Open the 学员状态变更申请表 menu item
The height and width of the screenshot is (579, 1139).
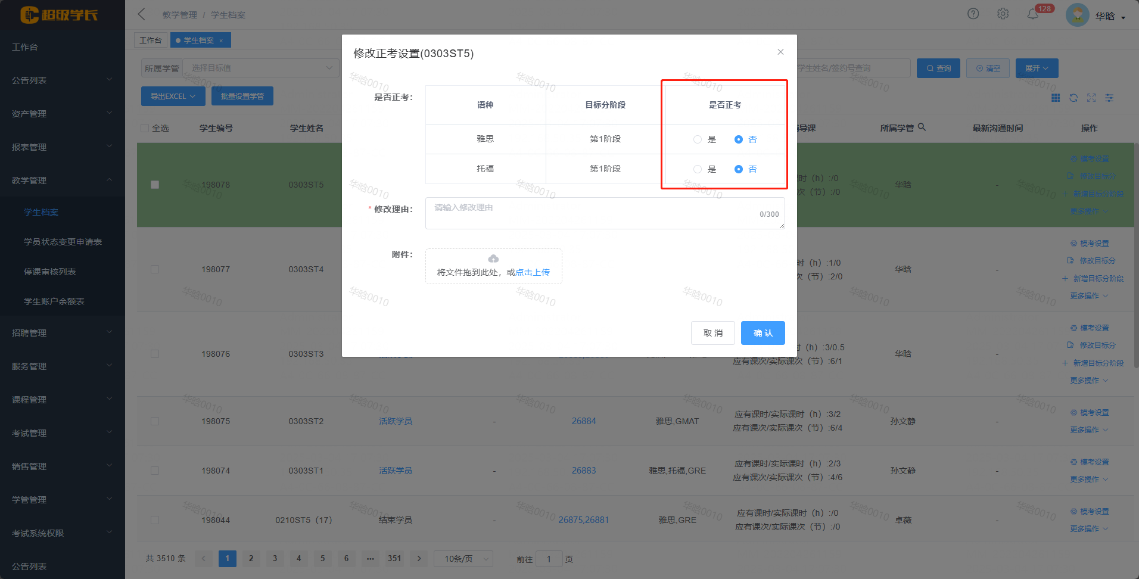click(62, 242)
